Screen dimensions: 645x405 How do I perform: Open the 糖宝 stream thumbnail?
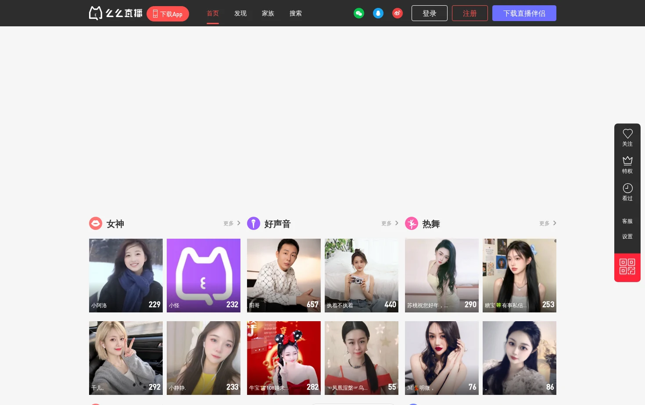[x=520, y=276]
